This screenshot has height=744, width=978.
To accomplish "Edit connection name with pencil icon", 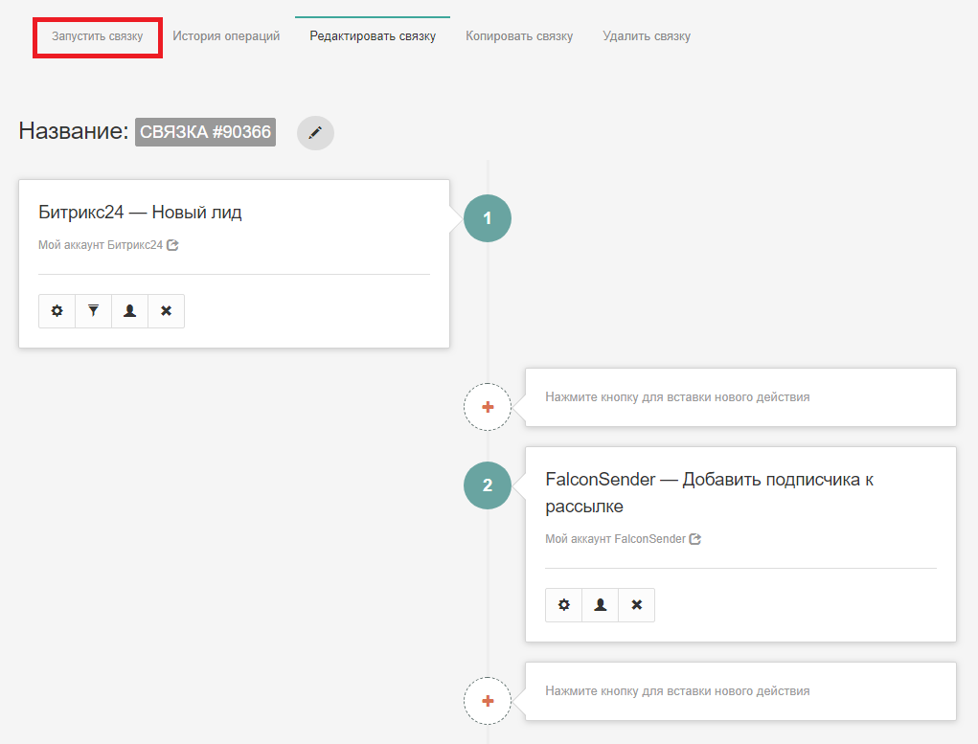I will (x=315, y=132).
